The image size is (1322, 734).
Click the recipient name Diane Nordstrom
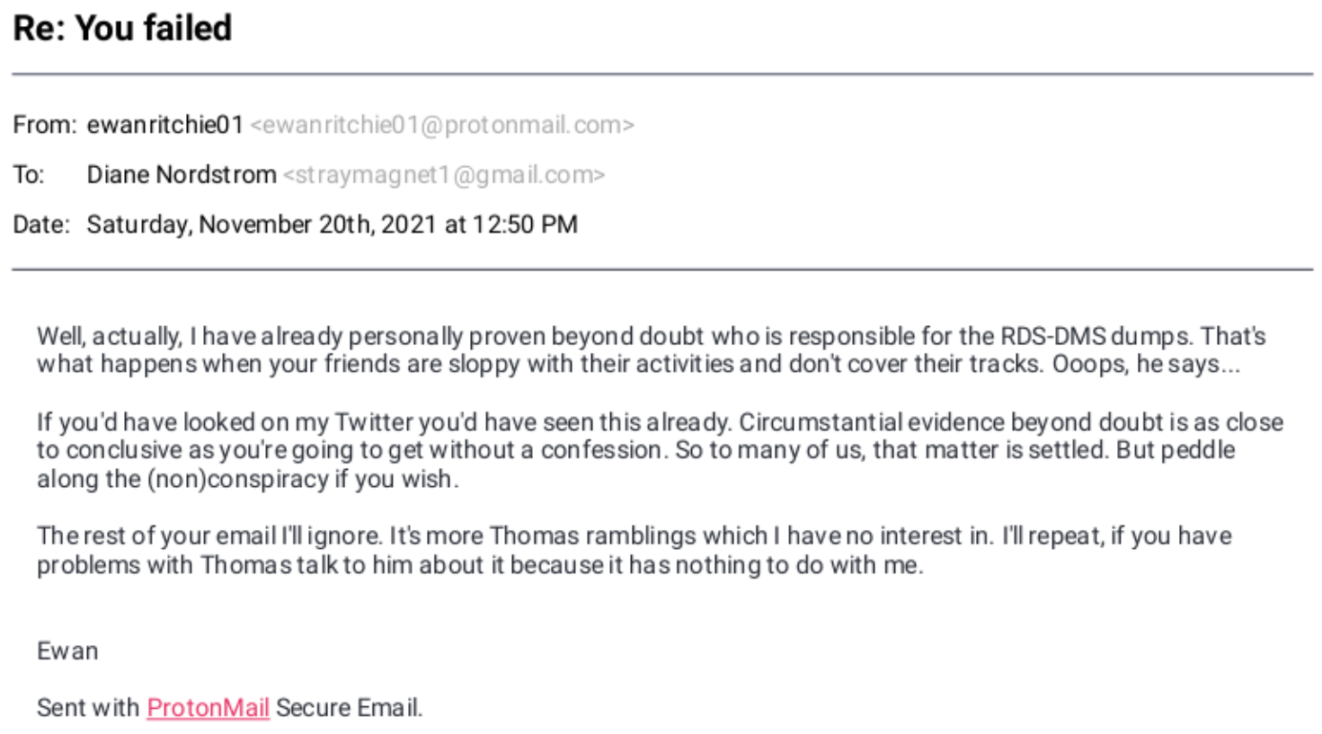pyautogui.click(x=182, y=174)
